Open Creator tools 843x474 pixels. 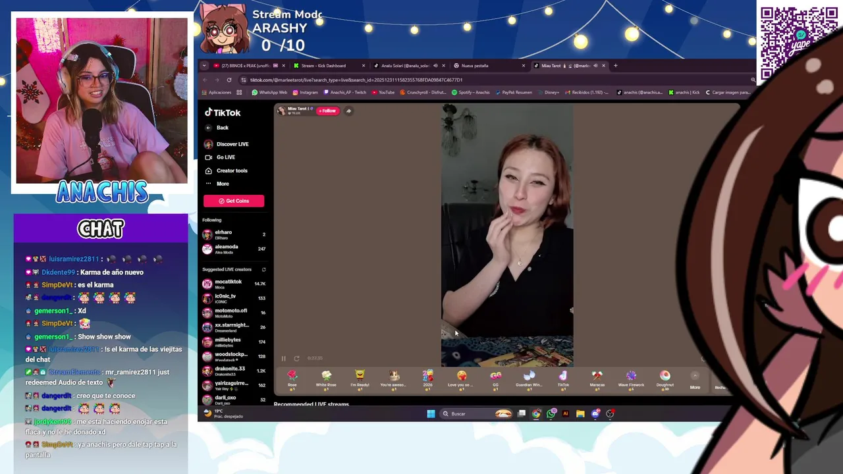coord(227,171)
